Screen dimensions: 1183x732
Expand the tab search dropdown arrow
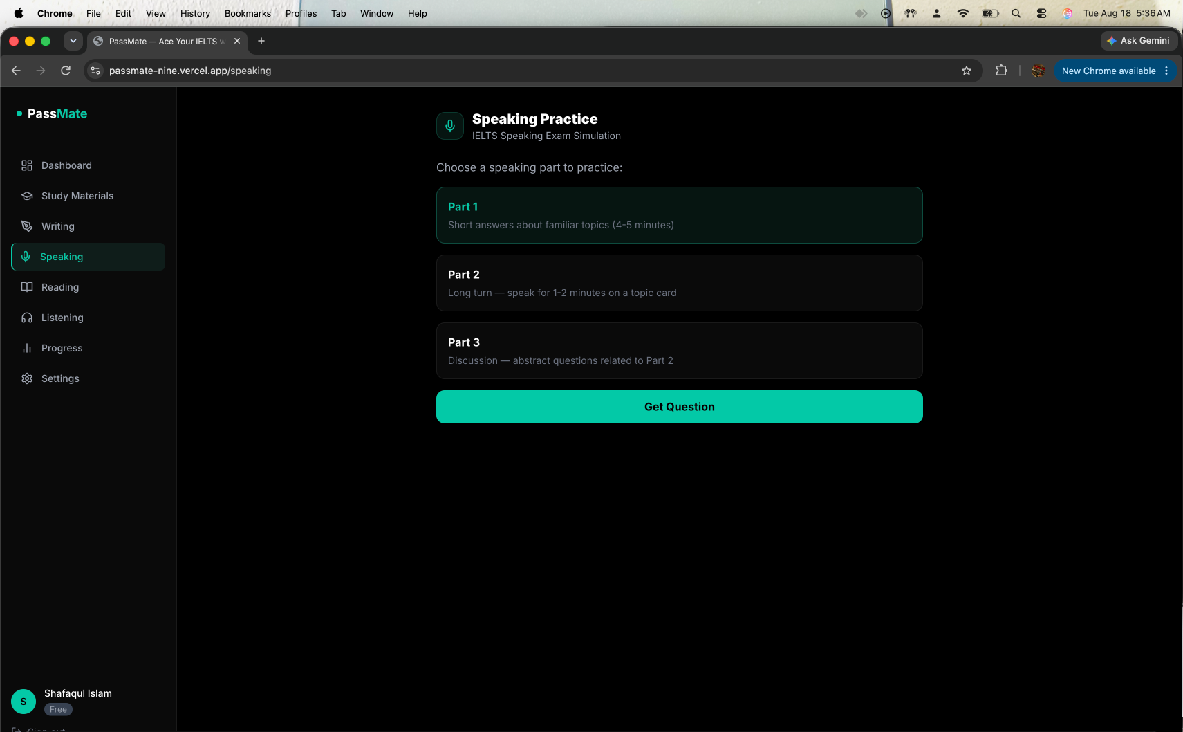[x=73, y=41]
